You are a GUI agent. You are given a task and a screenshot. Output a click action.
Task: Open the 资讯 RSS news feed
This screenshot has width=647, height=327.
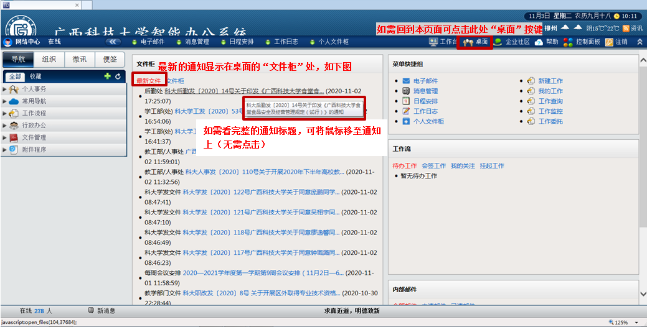(x=631, y=28)
